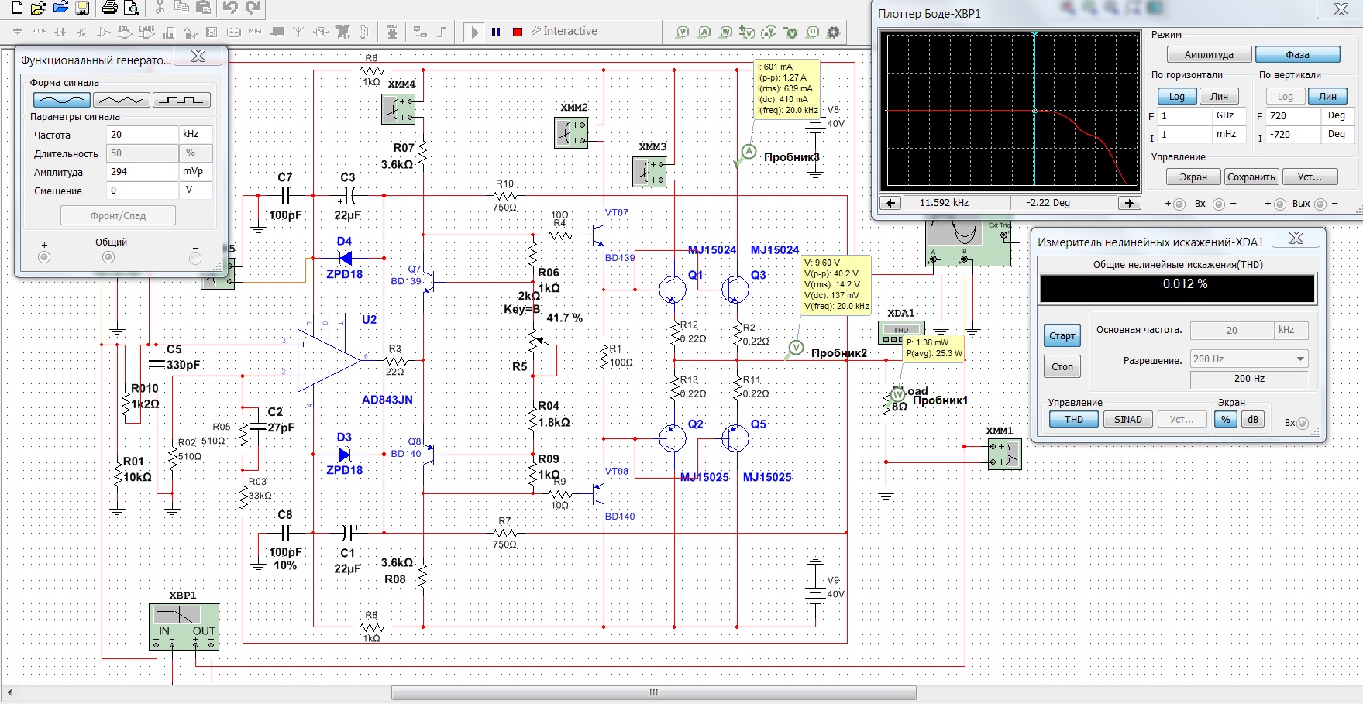
Task: Open the MISC components group
Action: tap(256, 32)
